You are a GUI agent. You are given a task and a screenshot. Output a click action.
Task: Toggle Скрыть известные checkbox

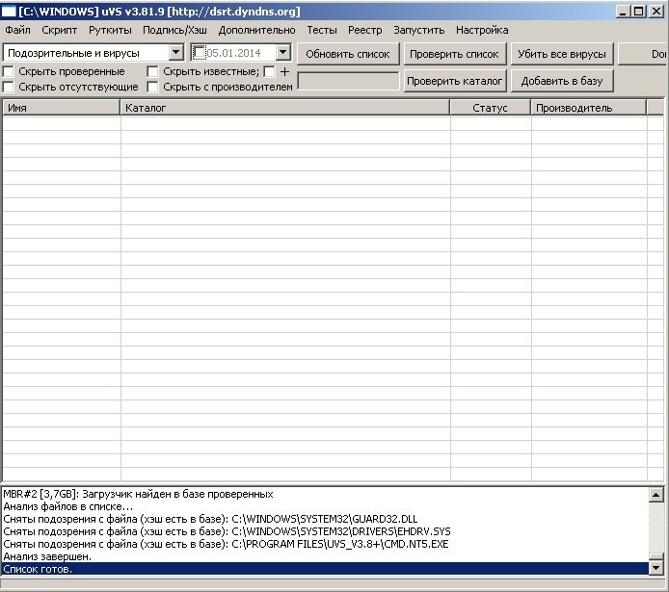tap(153, 71)
